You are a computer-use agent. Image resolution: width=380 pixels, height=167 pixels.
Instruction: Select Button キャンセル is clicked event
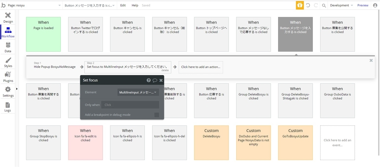[x=128, y=34]
